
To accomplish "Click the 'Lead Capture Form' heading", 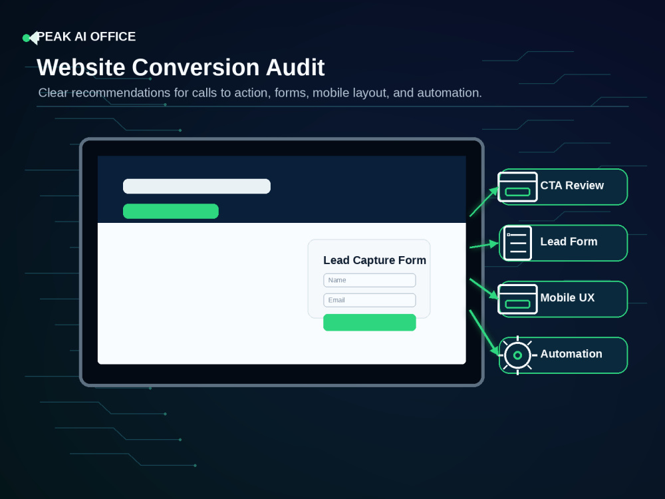I will (x=374, y=260).
